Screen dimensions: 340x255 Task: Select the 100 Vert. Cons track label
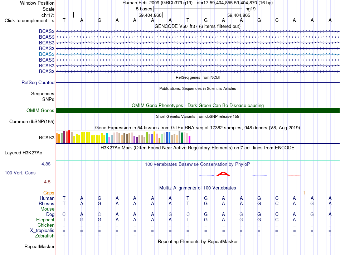pos(20,173)
